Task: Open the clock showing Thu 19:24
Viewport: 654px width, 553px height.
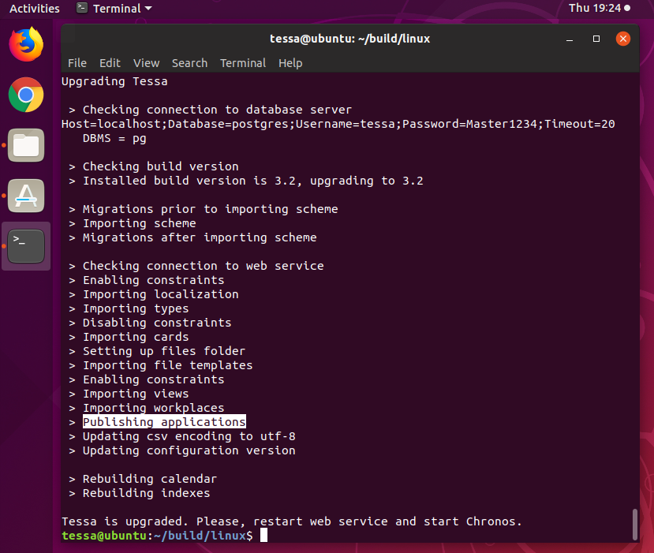Action: [594, 8]
